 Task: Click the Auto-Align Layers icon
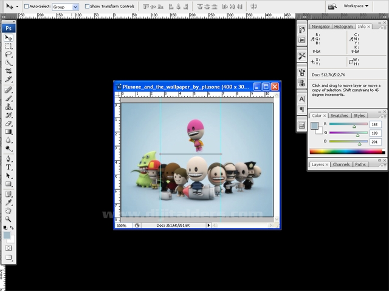253,7
